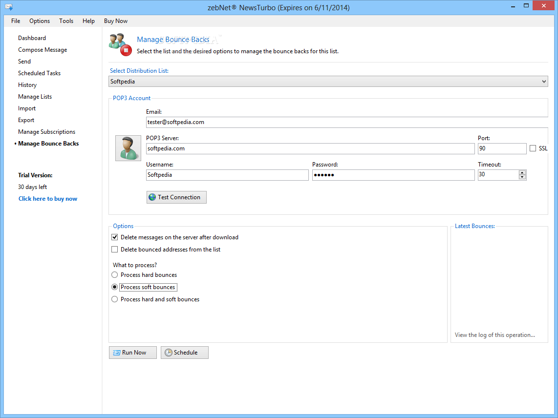Open the Help menu
This screenshot has height=418, width=558.
(x=88, y=21)
